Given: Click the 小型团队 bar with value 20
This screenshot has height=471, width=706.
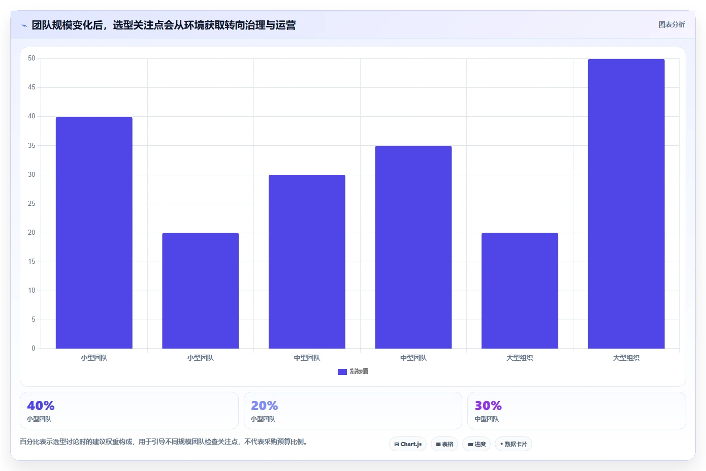Looking at the screenshot, I should tap(201, 291).
